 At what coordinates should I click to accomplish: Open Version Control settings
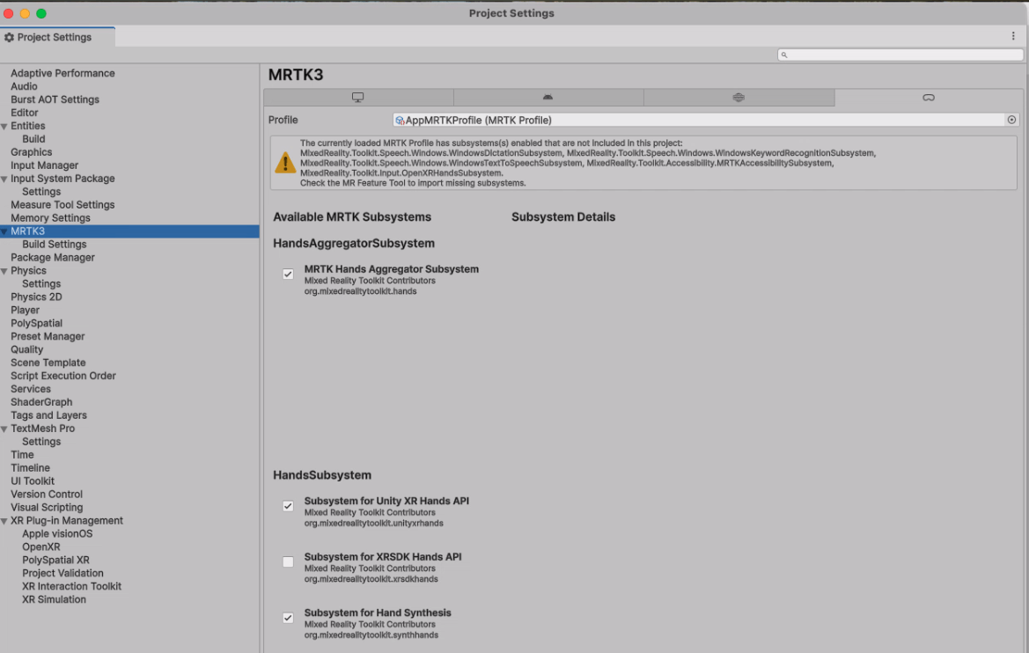coord(47,495)
